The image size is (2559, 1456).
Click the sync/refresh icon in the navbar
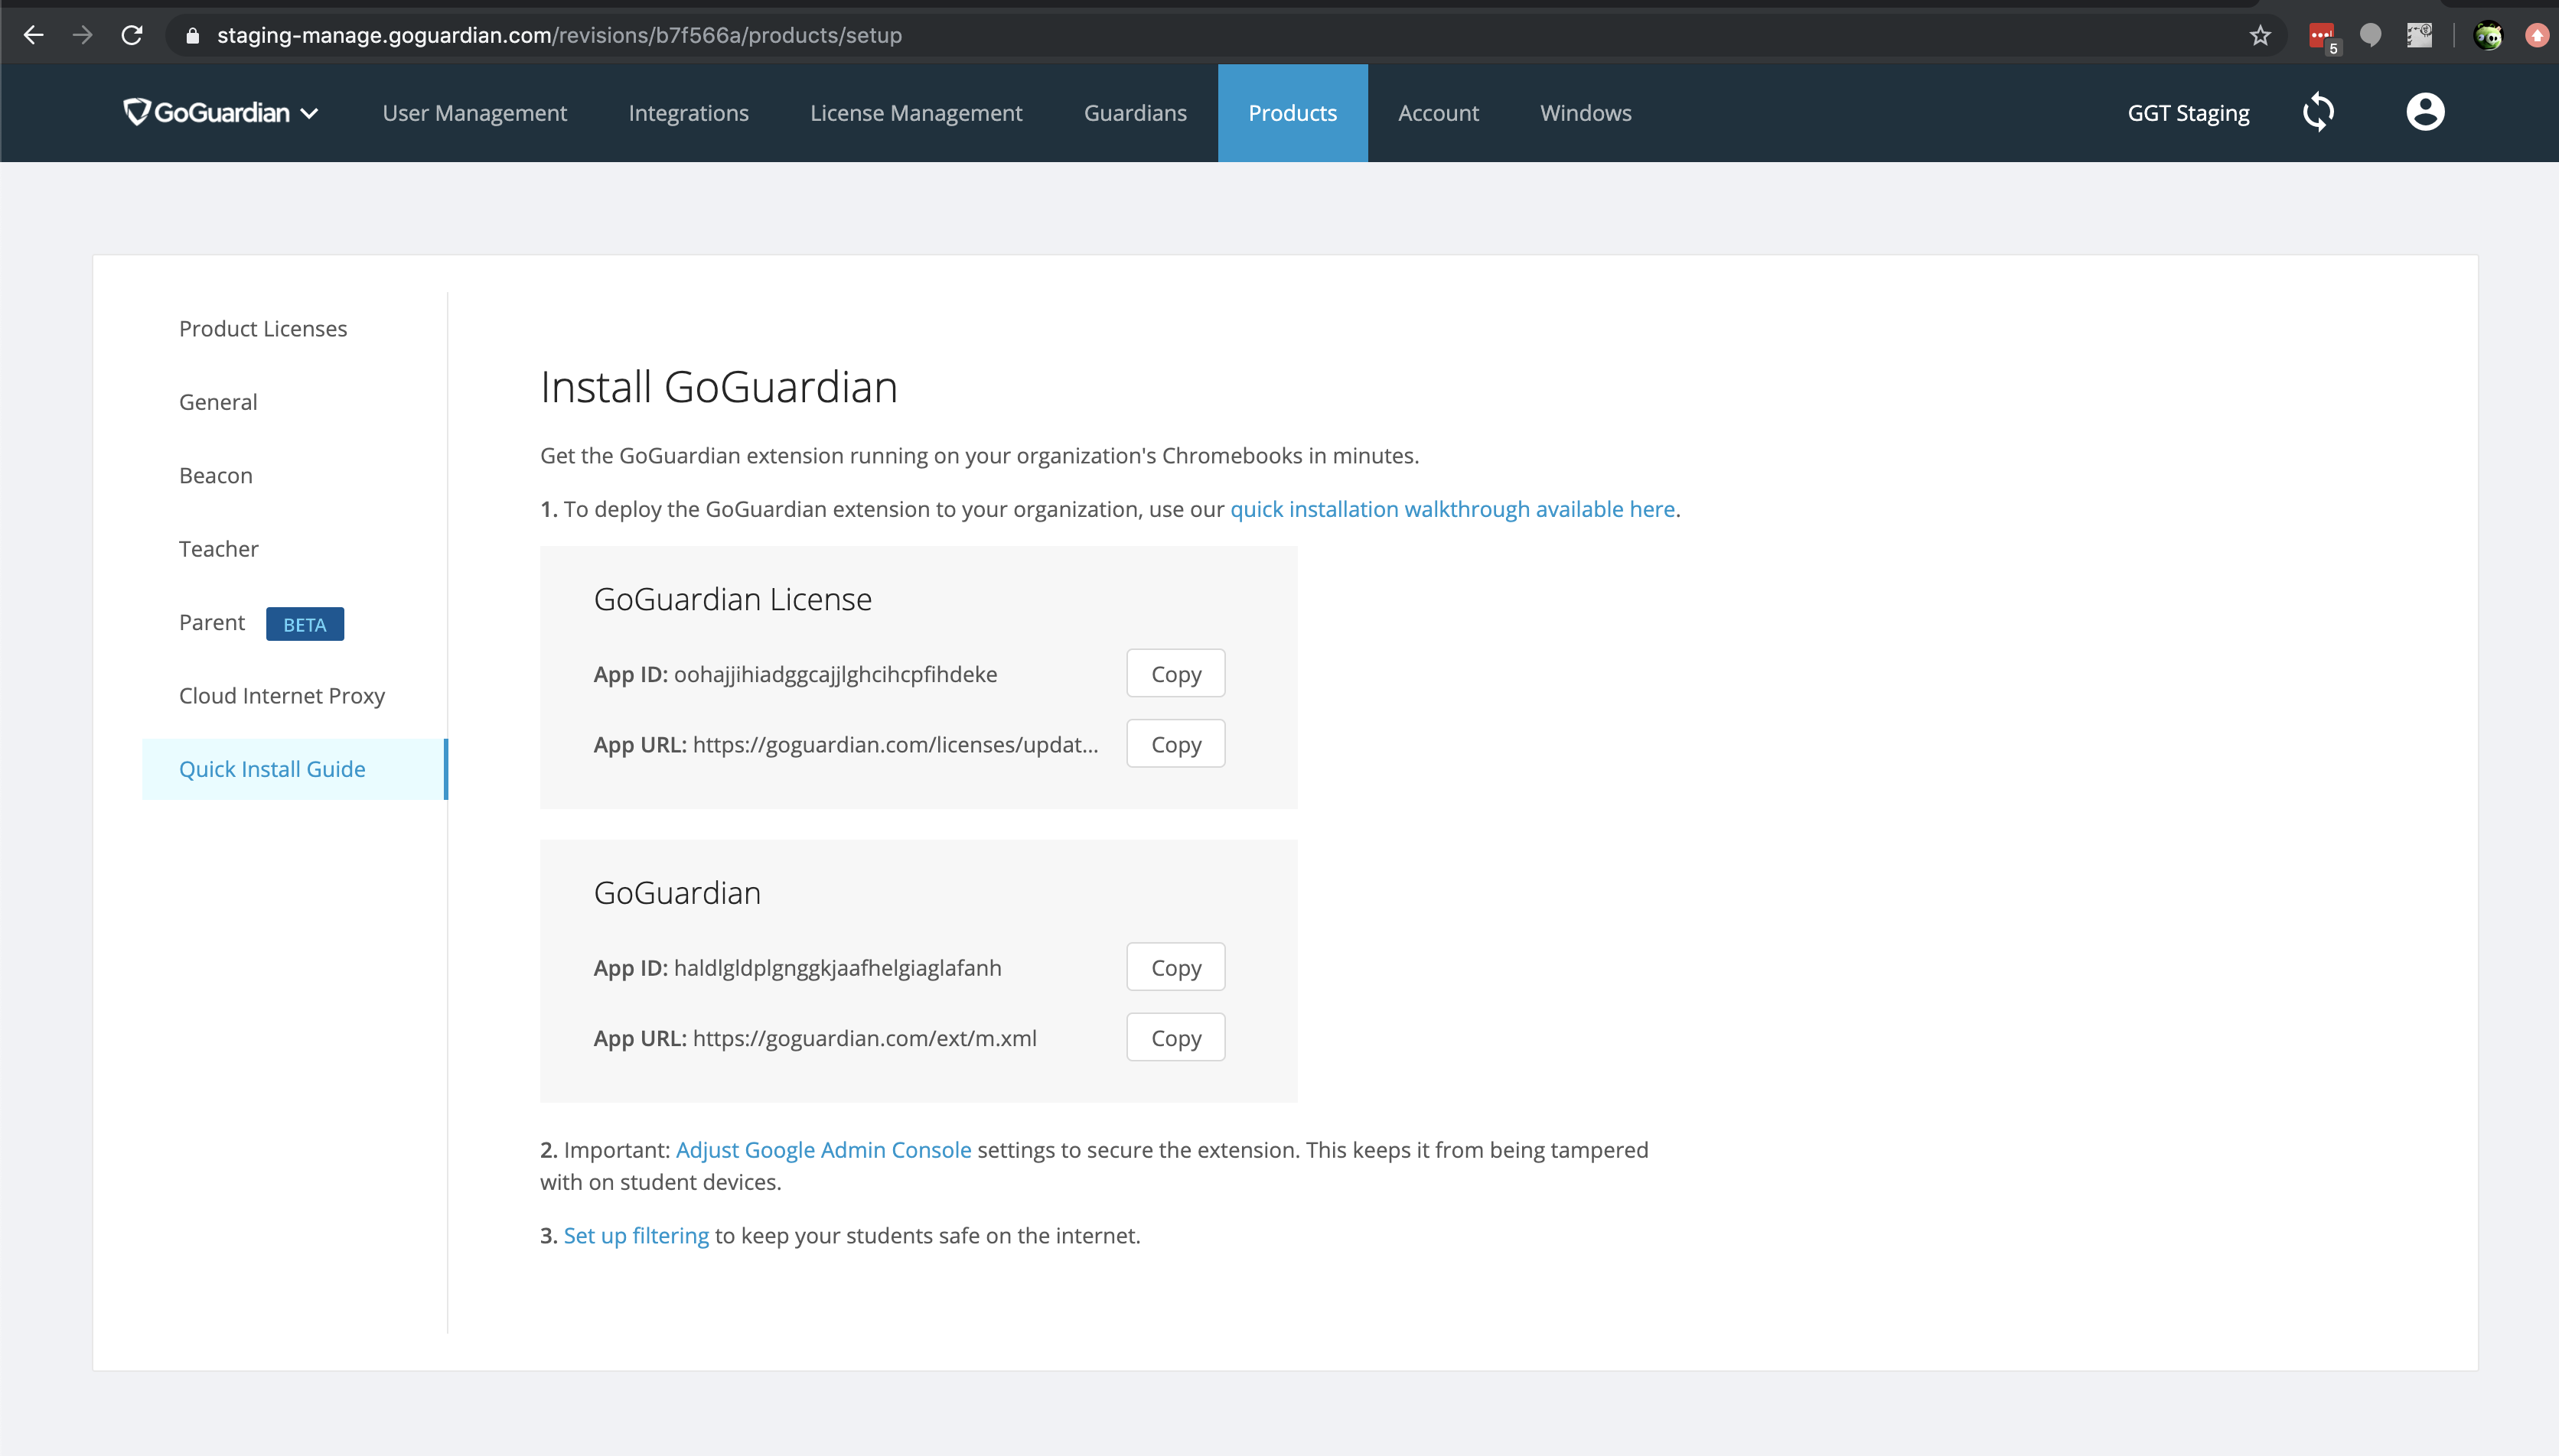point(2319,112)
